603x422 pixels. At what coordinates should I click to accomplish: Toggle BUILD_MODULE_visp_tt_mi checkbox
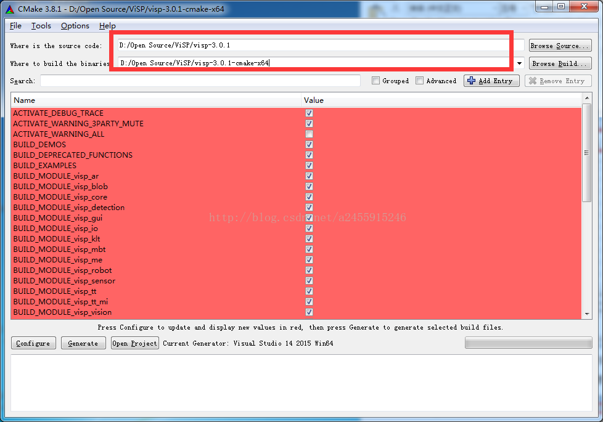click(x=309, y=302)
